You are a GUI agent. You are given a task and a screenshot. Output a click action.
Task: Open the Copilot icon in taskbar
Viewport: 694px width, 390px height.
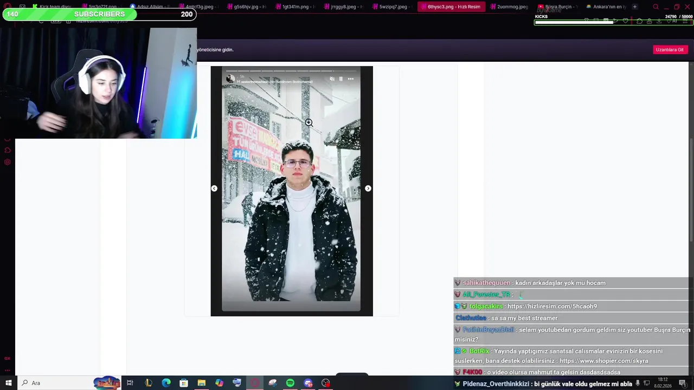219,383
